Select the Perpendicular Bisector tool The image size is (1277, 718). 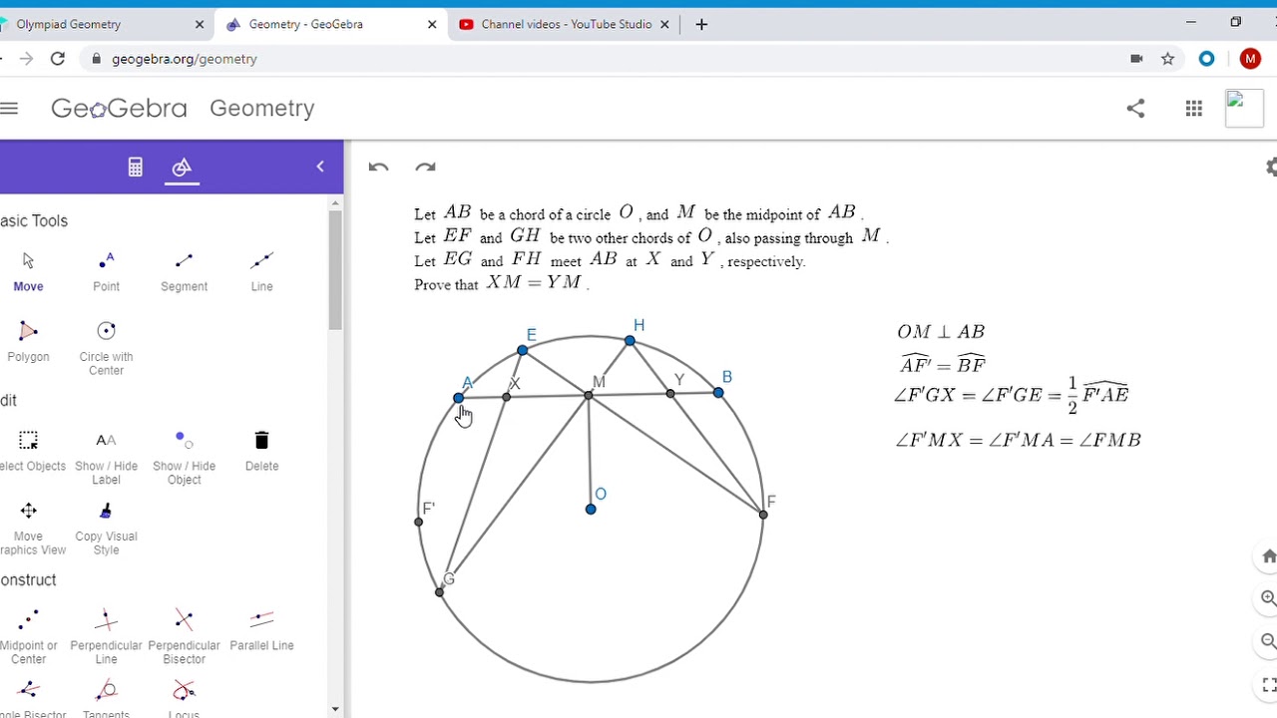click(184, 636)
